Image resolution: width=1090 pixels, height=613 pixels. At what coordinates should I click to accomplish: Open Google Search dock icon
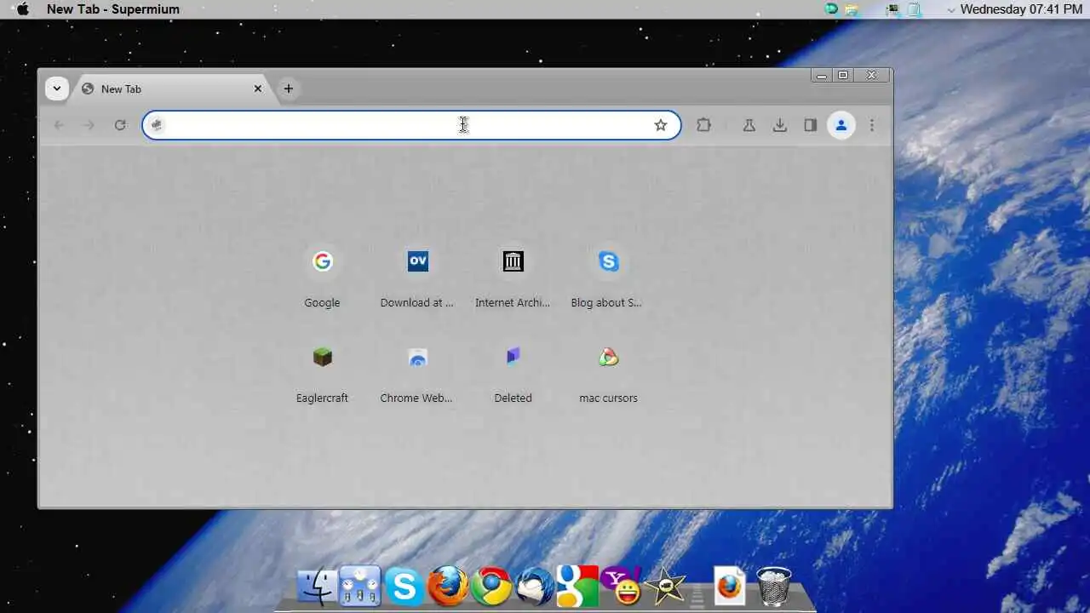click(x=577, y=587)
